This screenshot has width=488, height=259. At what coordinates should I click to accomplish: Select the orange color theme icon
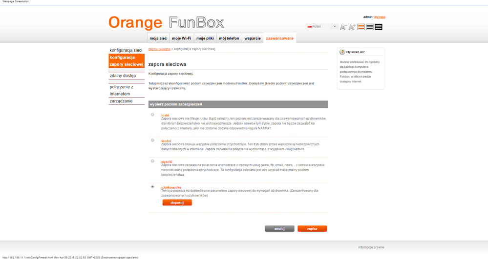[361, 27]
